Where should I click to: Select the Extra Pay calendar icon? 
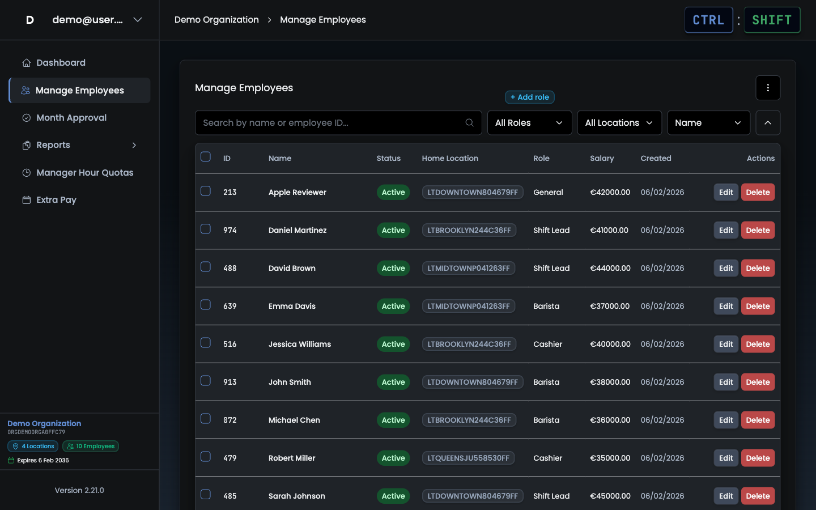[25, 199]
